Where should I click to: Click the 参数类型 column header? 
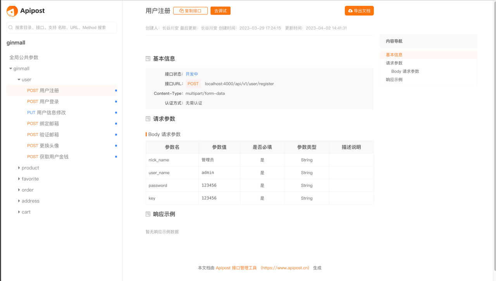[x=307, y=147]
